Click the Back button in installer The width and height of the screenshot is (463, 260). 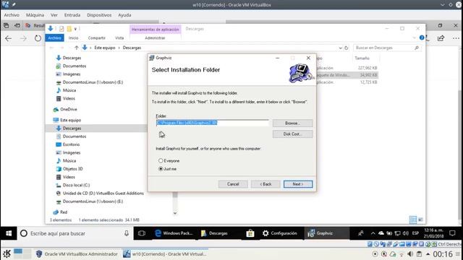[x=266, y=184]
